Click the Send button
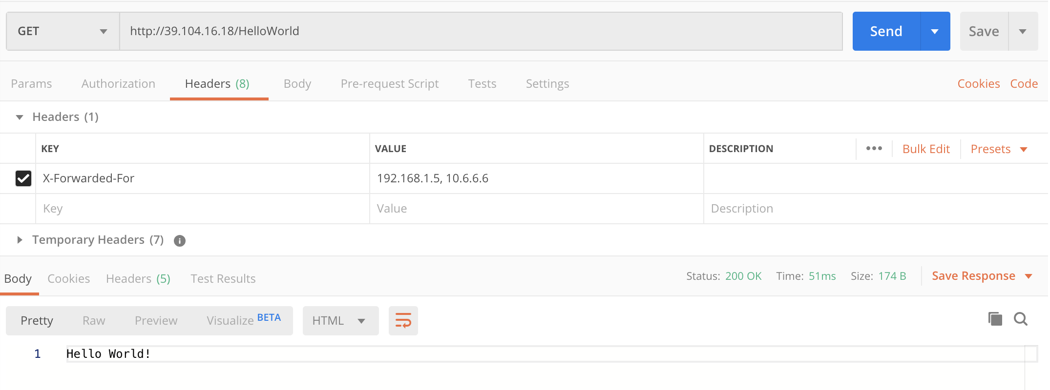This screenshot has height=390, width=1050. (886, 32)
